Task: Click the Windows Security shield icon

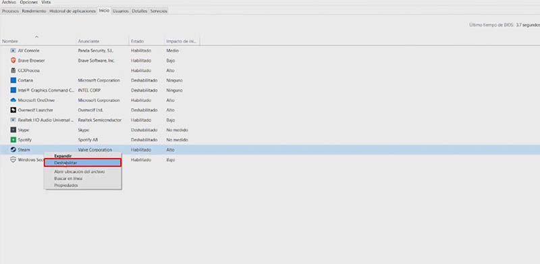Action: pyautogui.click(x=13, y=160)
